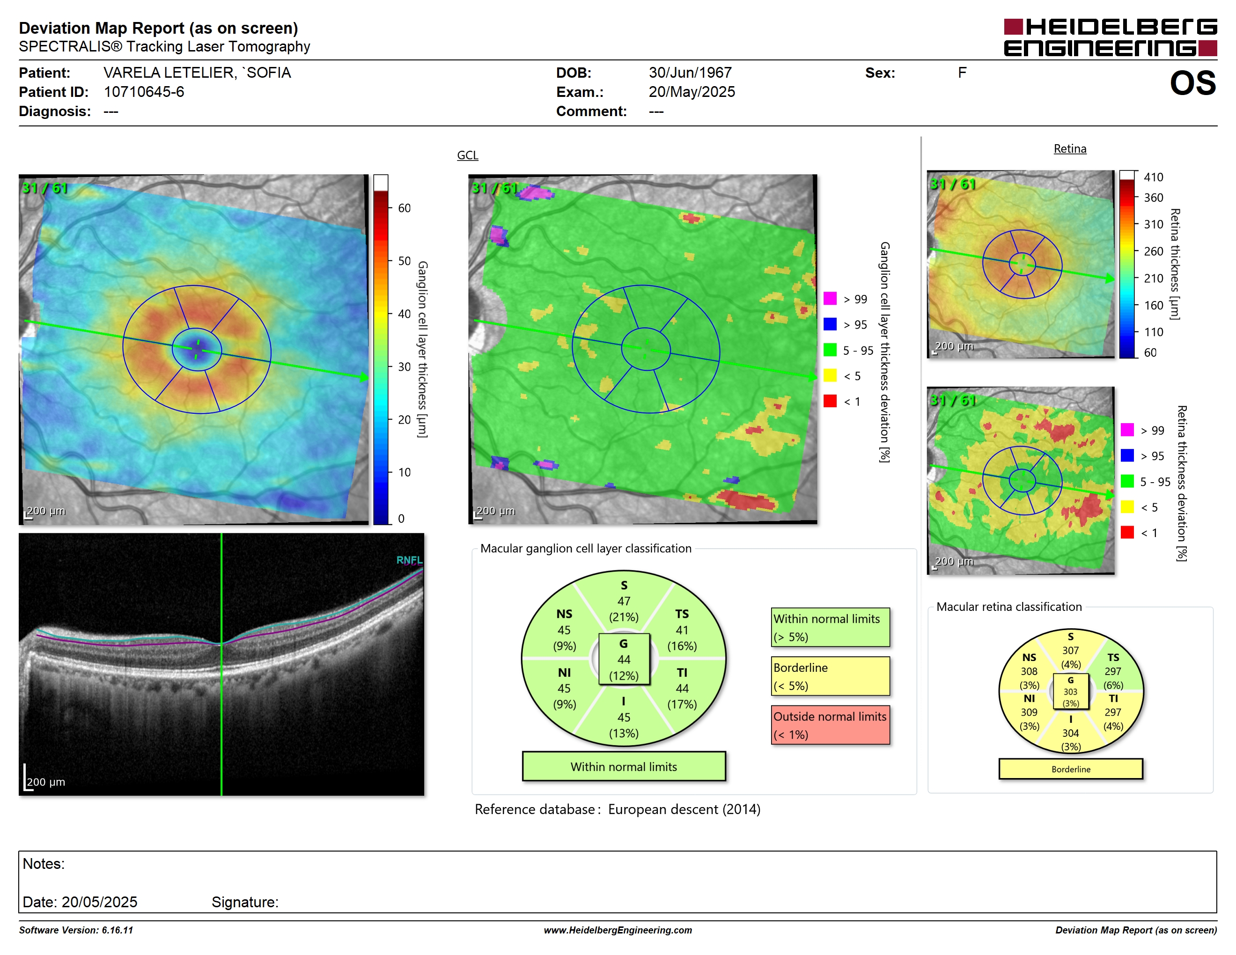Open the www.HeidelbergEngineering.com link
Image resolution: width=1236 pixels, height=955 pixels.
(618, 930)
